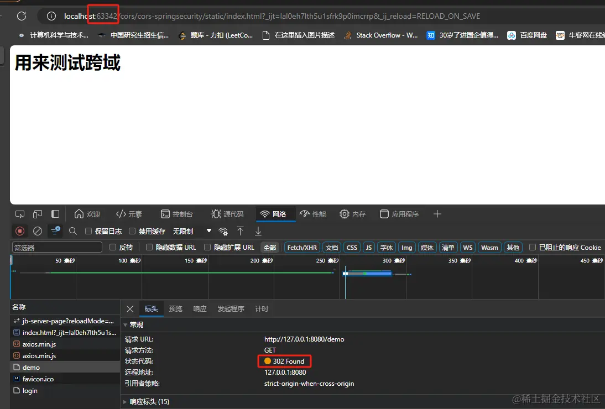Filter by Wasm type
Screen dimensions: 605x409
(x=489, y=248)
